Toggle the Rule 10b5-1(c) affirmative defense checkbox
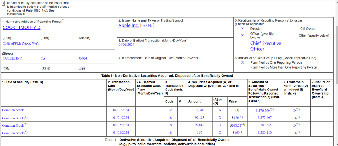Viewport: 338px width, 146px height. coord(3,3)
